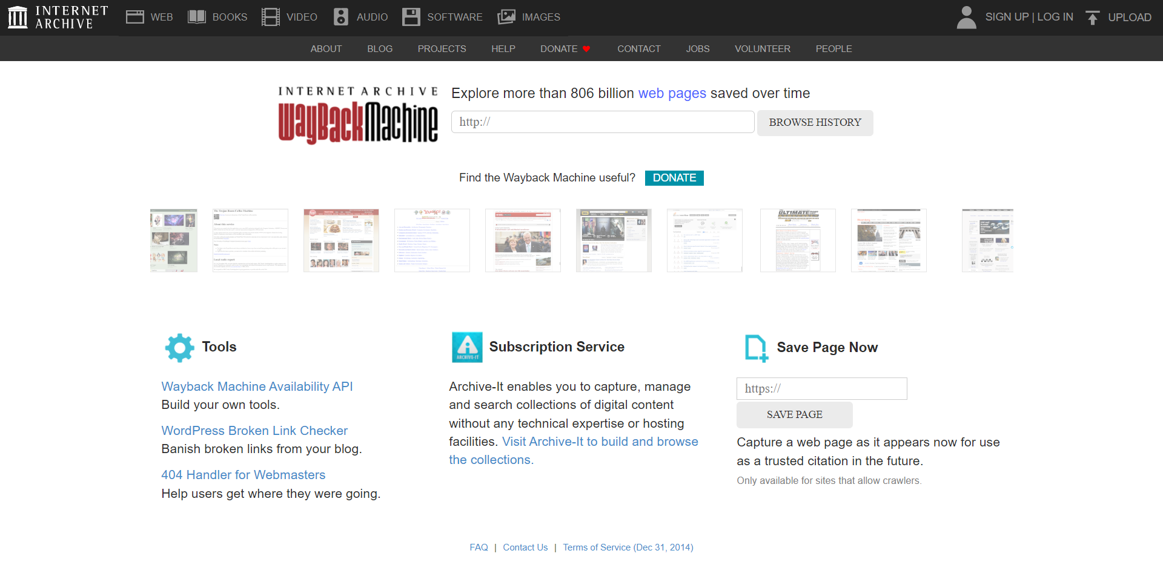The image size is (1163, 565).
Task: Open the fifth news photo thumbnail
Action: point(523,240)
